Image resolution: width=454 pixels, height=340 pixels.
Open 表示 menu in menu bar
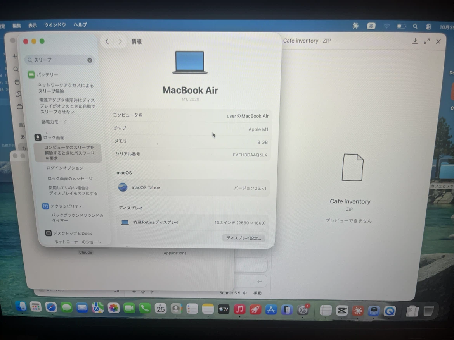[33, 26]
